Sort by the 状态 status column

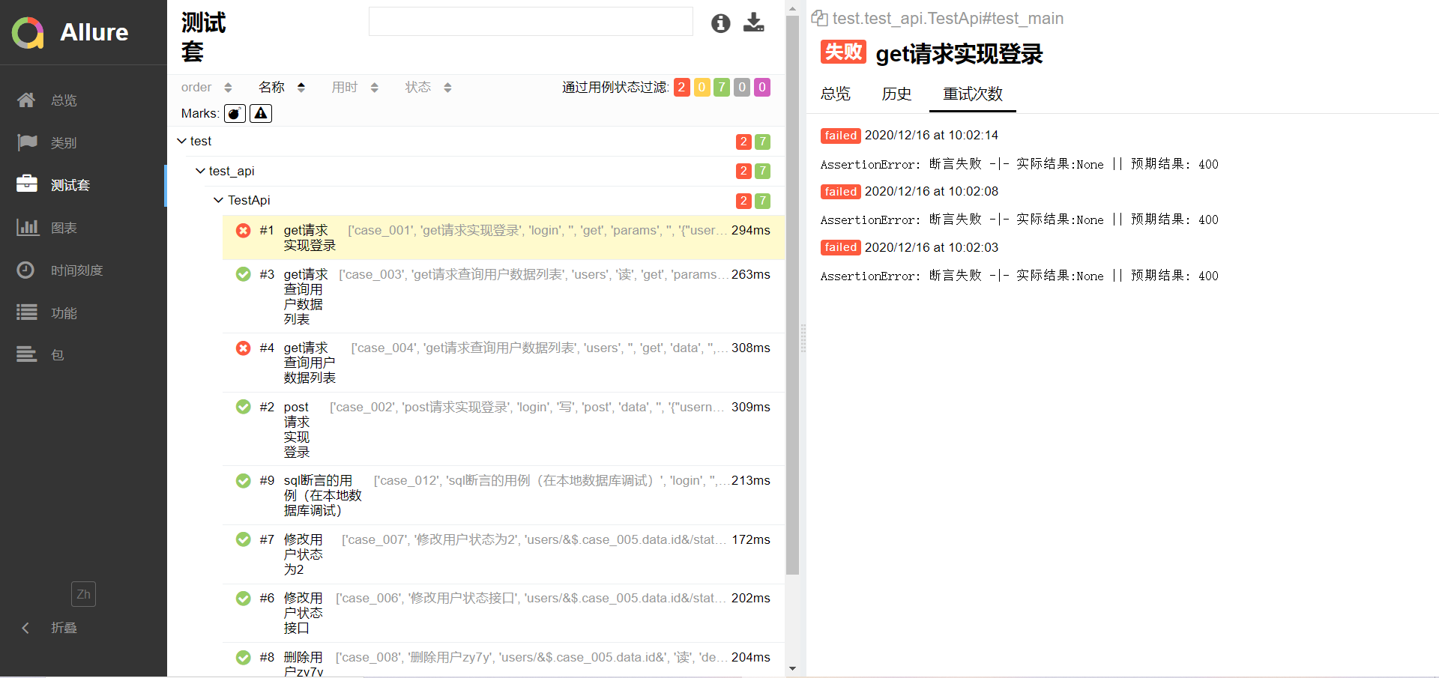429,88
